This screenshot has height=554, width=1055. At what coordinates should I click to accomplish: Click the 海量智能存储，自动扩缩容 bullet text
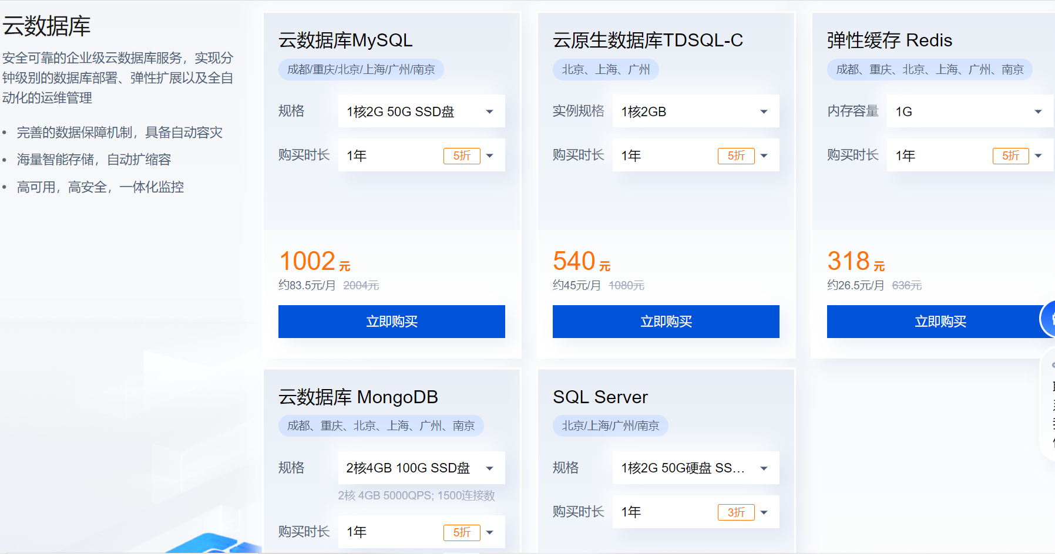click(94, 160)
